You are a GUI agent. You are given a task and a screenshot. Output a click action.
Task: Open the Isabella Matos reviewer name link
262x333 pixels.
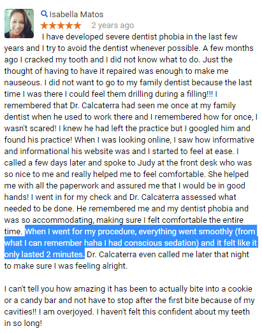(x=76, y=15)
